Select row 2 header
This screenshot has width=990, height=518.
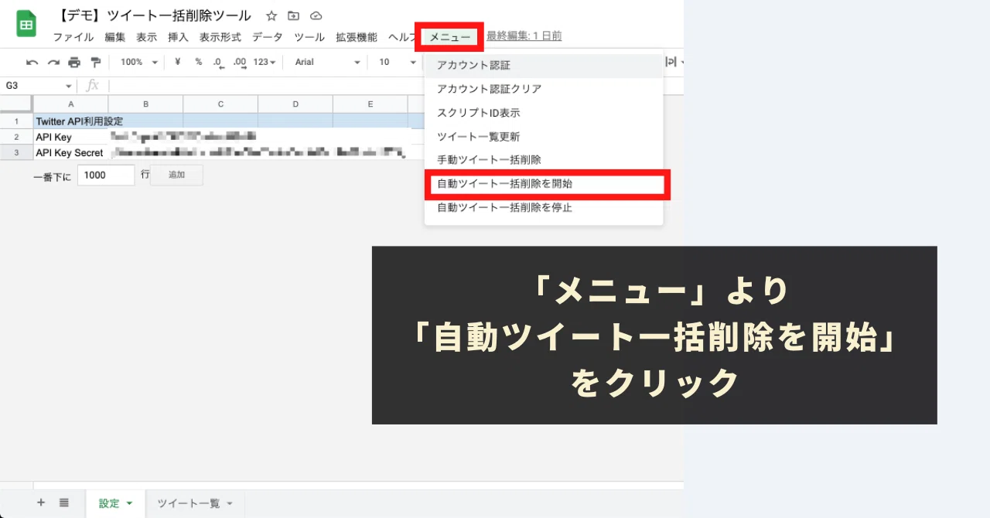pyautogui.click(x=16, y=137)
